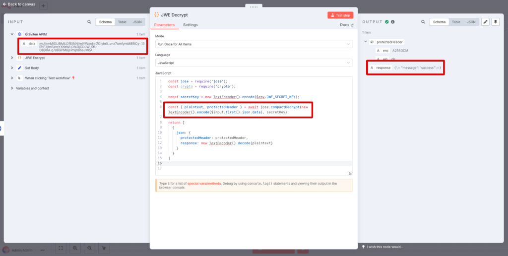This screenshot has height=256, width=508.
Task: Expand the When clicking 'Test workflow' node
Action: [x=12, y=78]
